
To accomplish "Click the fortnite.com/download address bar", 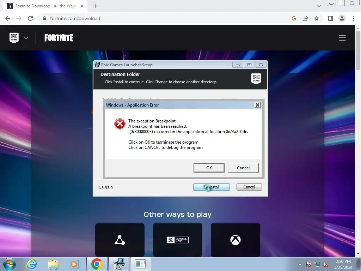I will [x=161, y=18].
